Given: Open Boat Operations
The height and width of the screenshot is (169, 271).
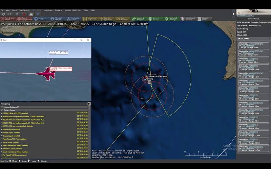Looking at the screenshot, I should 122,19.
